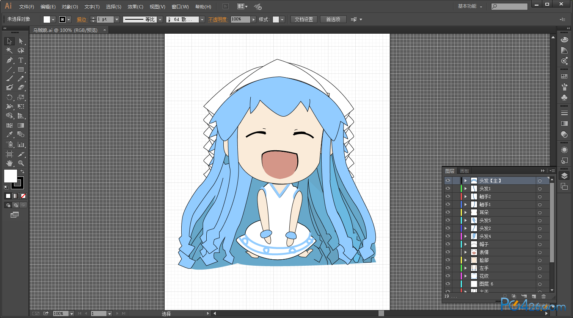Select the Line Segment tool
The image size is (573, 318).
click(x=9, y=69)
